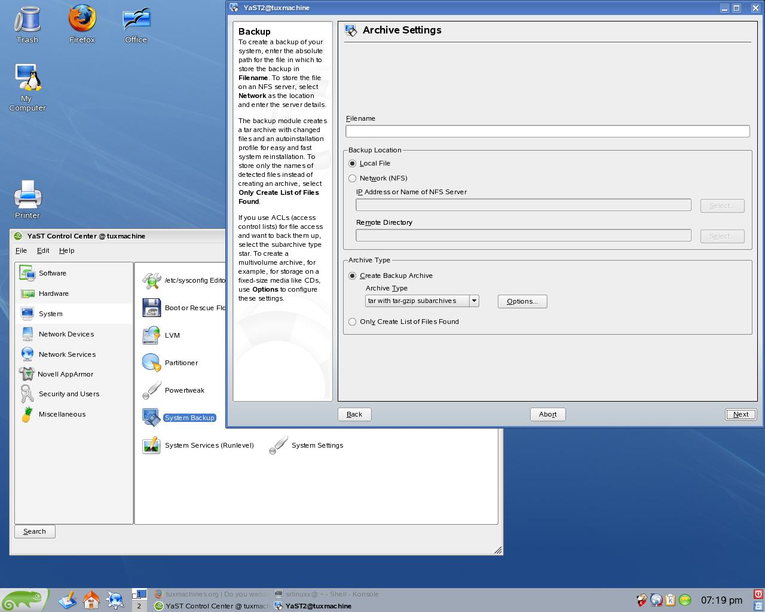Image resolution: width=765 pixels, height=612 pixels.
Task: Open the System Settings module
Action: (306, 445)
